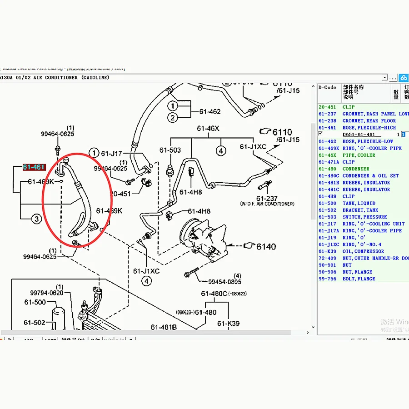Select the BRACKET,TANK row

pyautogui.click(x=363, y=210)
